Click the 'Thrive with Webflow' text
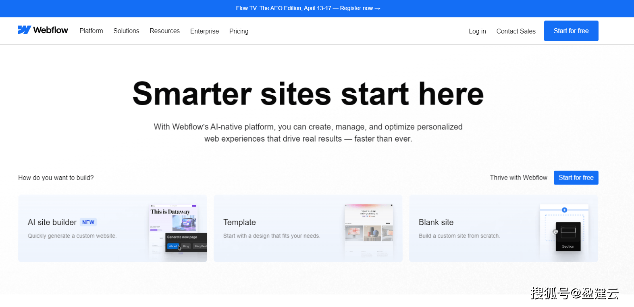Image resolution: width=634 pixels, height=307 pixels. coord(519,178)
